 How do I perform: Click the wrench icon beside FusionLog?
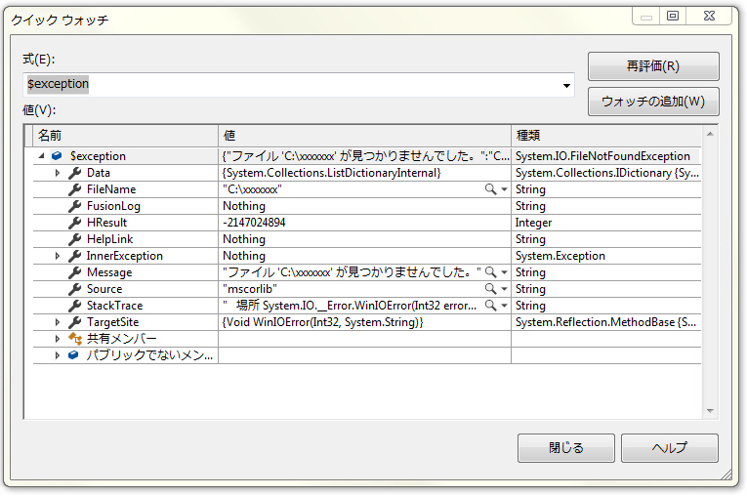(75, 206)
